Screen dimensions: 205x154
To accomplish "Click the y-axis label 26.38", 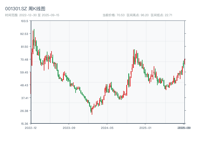I will pyautogui.click(x=24, y=111).
